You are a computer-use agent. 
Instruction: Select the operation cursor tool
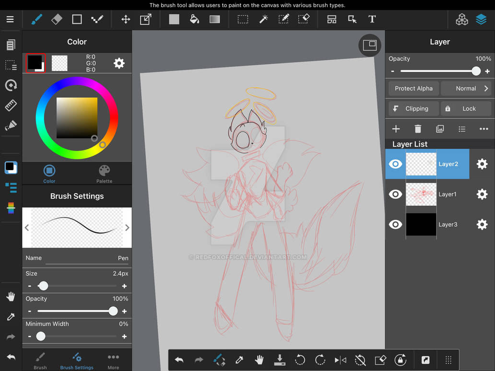point(353,19)
